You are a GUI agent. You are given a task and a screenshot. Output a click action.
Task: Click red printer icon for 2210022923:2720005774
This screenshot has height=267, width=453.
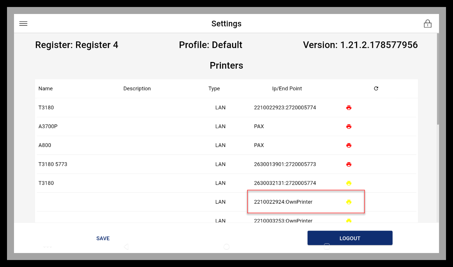pos(349,108)
